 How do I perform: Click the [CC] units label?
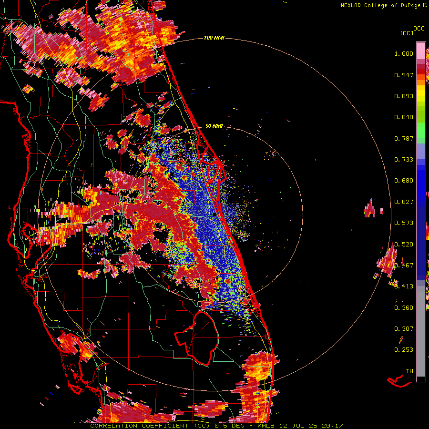(x=407, y=33)
